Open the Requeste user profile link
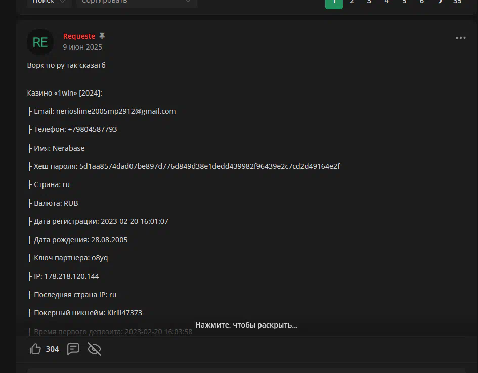Image resolution: width=478 pixels, height=373 pixels. click(x=79, y=36)
